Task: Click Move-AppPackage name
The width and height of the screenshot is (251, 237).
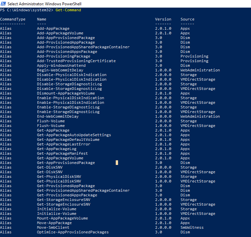Action: click(x=54, y=223)
